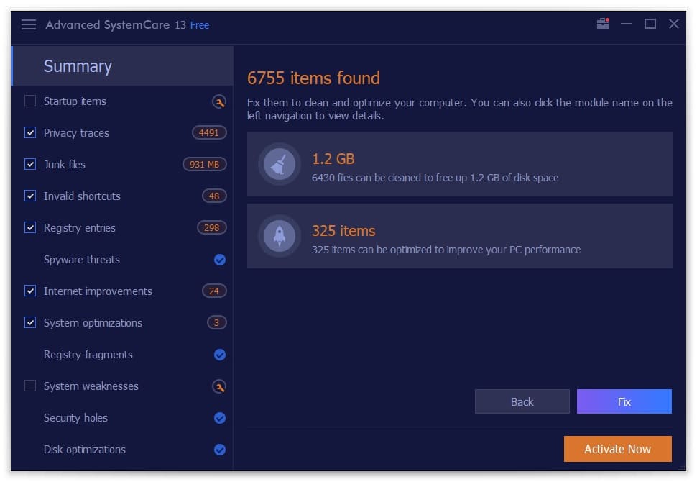This screenshot has width=697, height=482.
Task: Uncheck the Registry entries checkbox
Action: 30,227
